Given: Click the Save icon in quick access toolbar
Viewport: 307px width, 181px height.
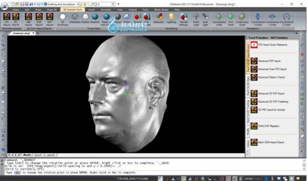Looking at the screenshot, I should click(22, 4).
